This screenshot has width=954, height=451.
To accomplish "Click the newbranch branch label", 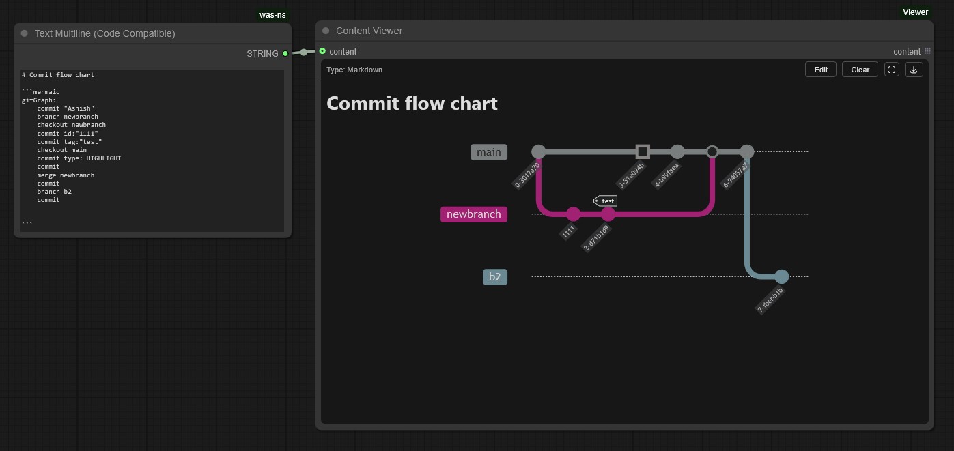I will tap(474, 214).
